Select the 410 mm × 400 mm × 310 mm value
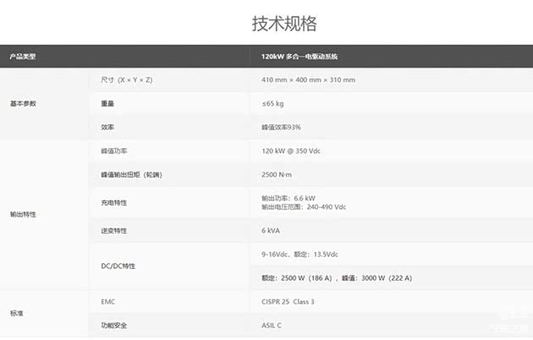The image size is (533, 340). [308, 80]
